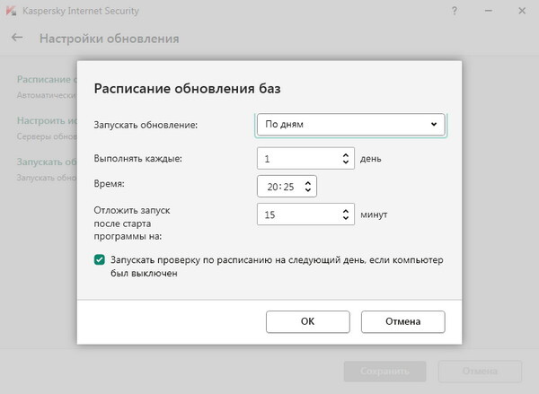Click the Сохранить button in background
This screenshot has width=539, height=394.
386,371
